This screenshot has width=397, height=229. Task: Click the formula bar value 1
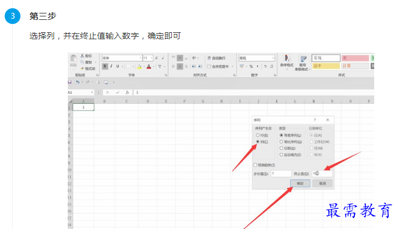(x=137, y=93)
